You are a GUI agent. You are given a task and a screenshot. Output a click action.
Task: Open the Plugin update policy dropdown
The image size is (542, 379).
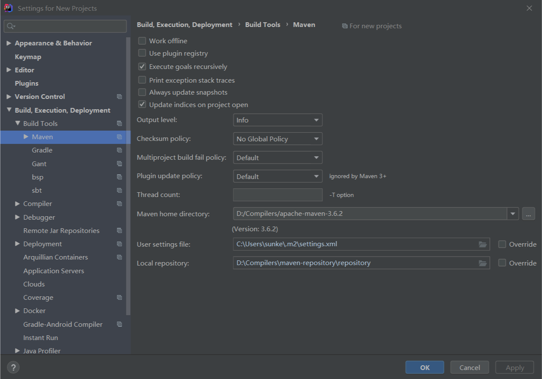click(277, 176)
